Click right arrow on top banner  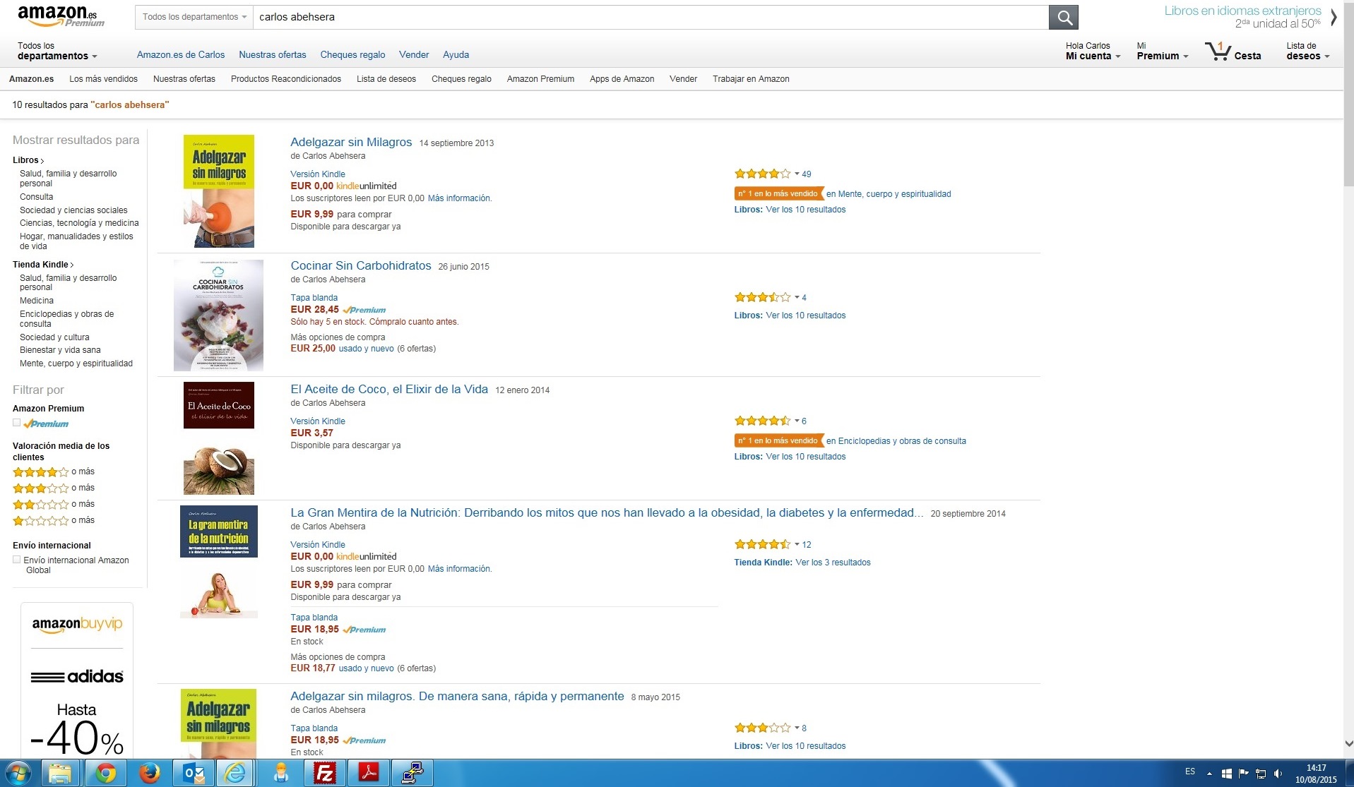tap(1333, 17)
